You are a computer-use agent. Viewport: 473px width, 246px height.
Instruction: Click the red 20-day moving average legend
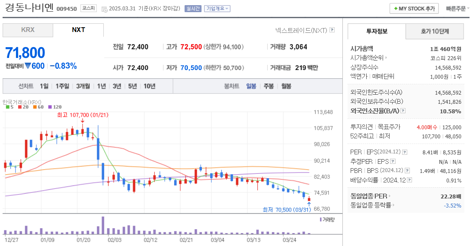23,107
